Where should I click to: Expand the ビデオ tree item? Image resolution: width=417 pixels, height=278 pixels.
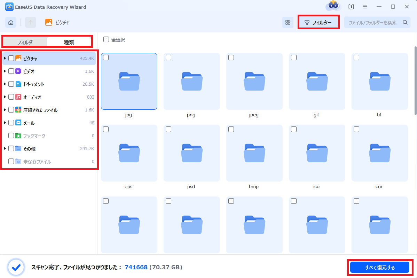tap(4, 71)
